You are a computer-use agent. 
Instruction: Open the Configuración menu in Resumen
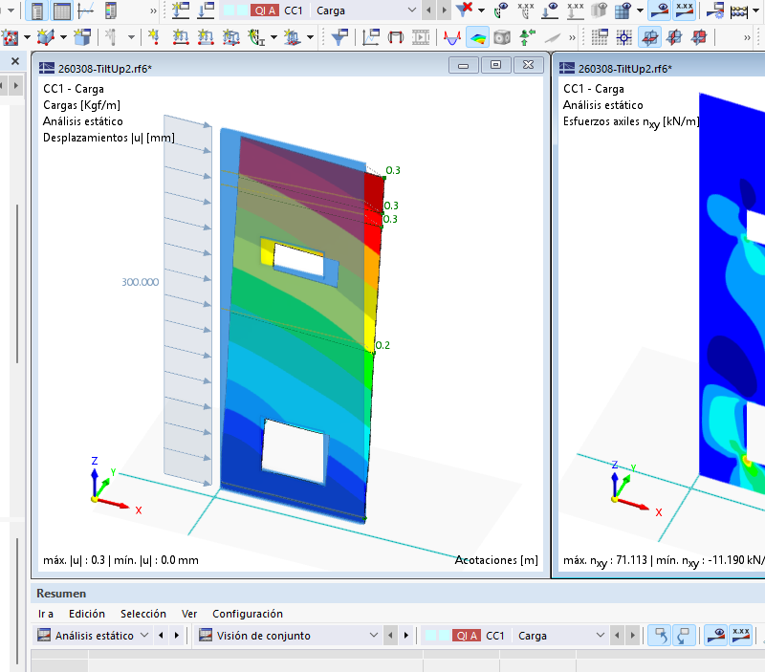[248, 614]
